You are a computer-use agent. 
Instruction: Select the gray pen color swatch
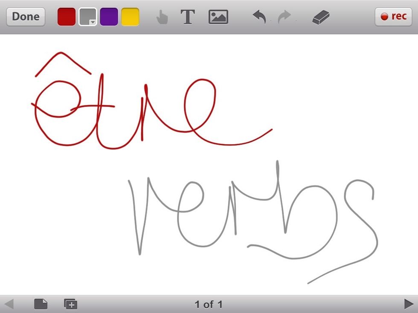coord(87,16)
